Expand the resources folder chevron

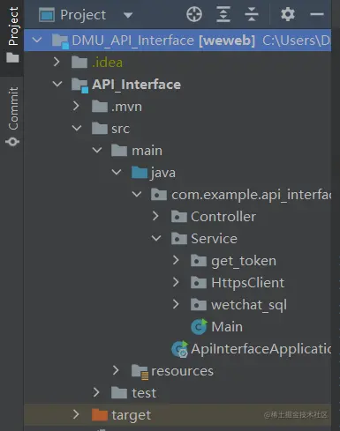116,370
